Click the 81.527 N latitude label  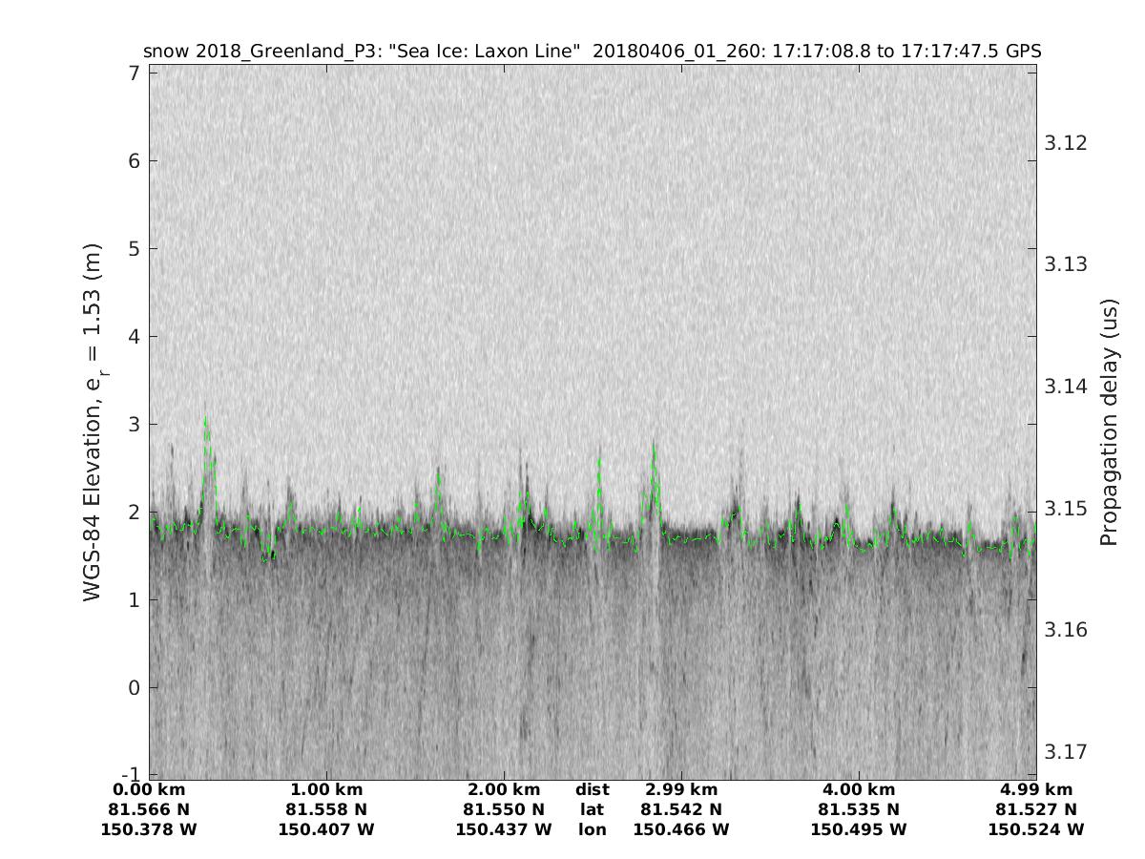[x=1036, y=810]
